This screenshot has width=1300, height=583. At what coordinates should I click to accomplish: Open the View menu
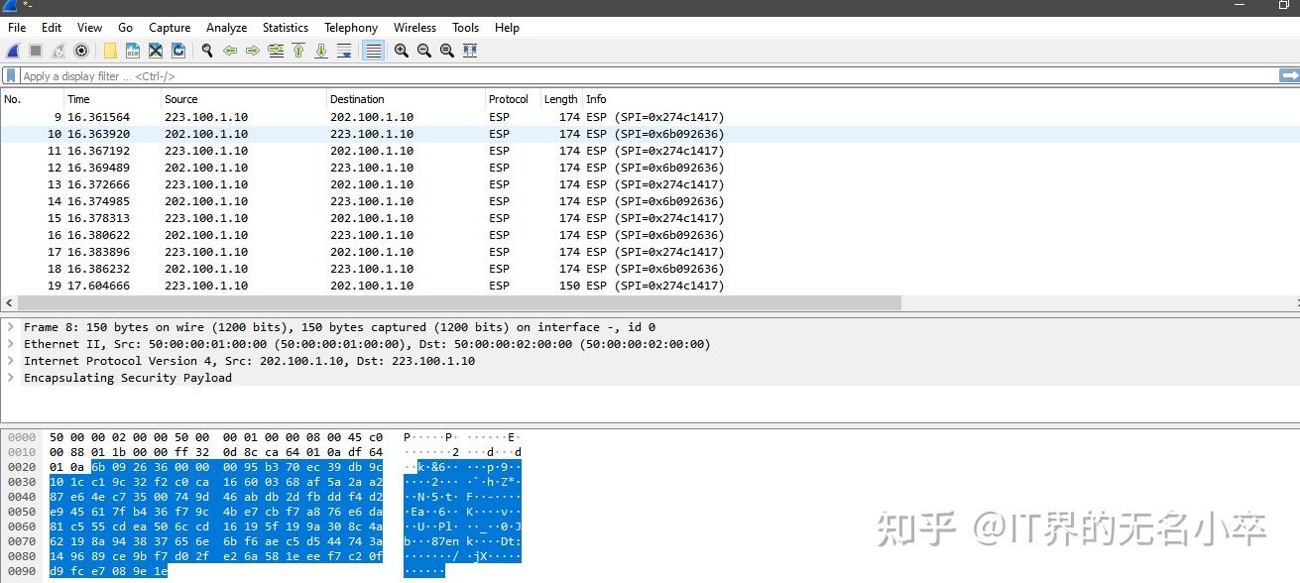[89, 28]
